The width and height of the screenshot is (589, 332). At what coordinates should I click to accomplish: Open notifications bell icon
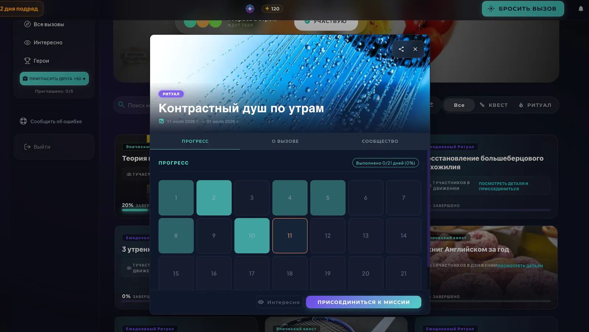(x=581, y=8)
